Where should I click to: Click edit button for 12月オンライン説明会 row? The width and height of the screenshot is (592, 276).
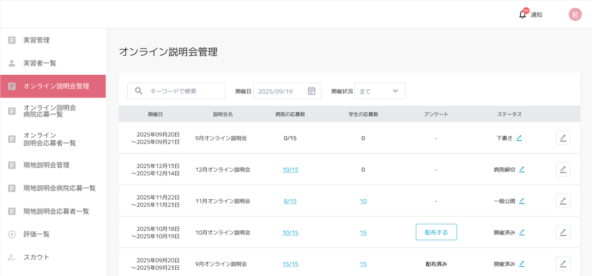coord(563,169)
